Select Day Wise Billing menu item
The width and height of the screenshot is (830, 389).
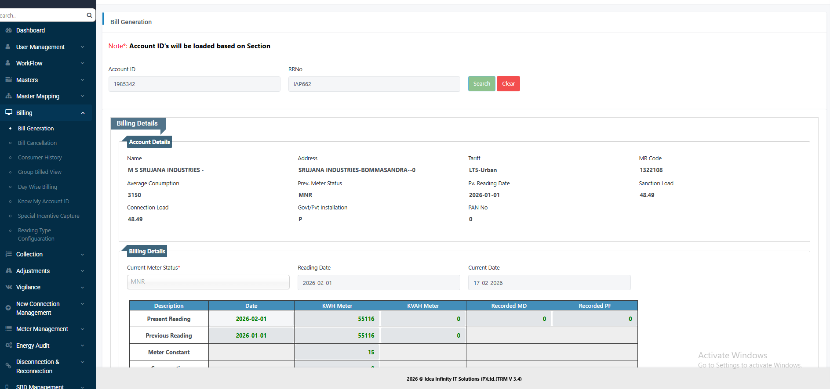click(x=37, y=187)
